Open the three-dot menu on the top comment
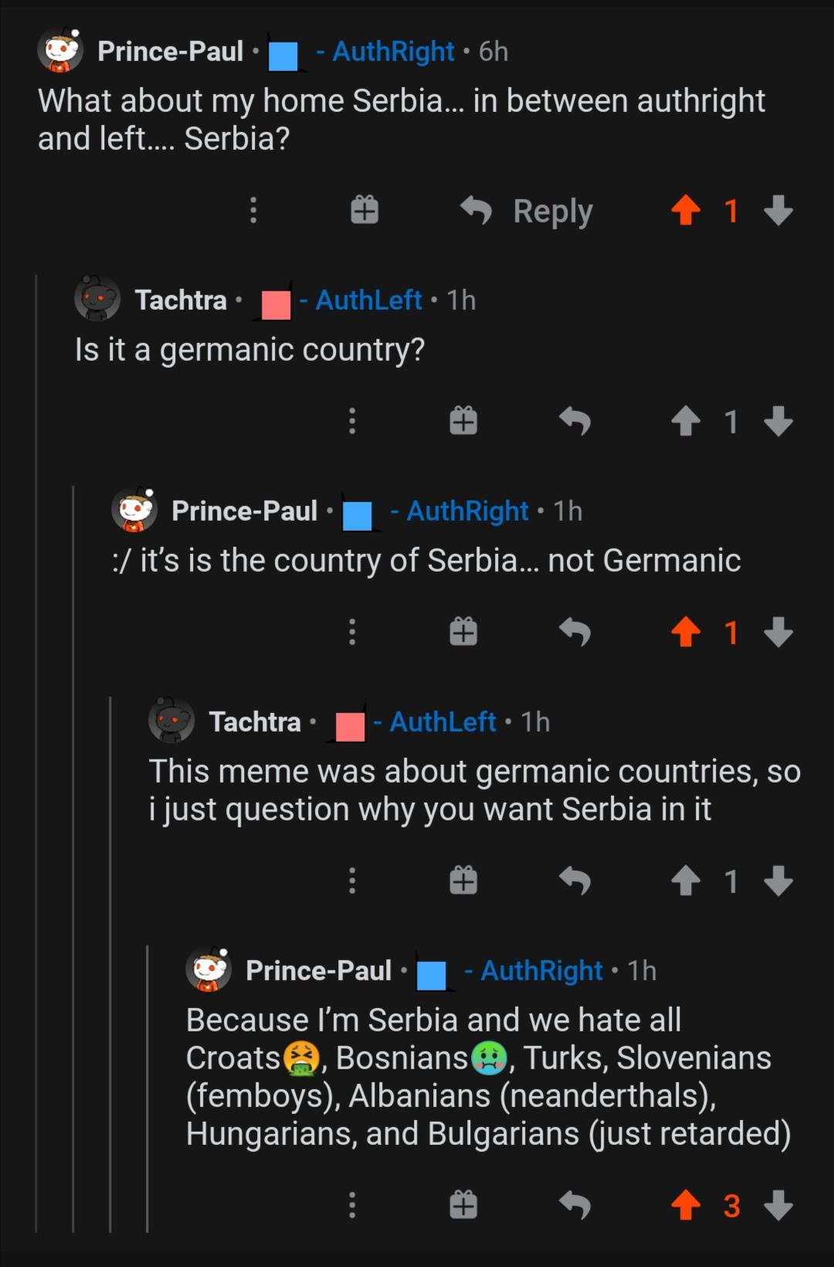Screen dimensions: 834x1267 (x=253, y=209)
